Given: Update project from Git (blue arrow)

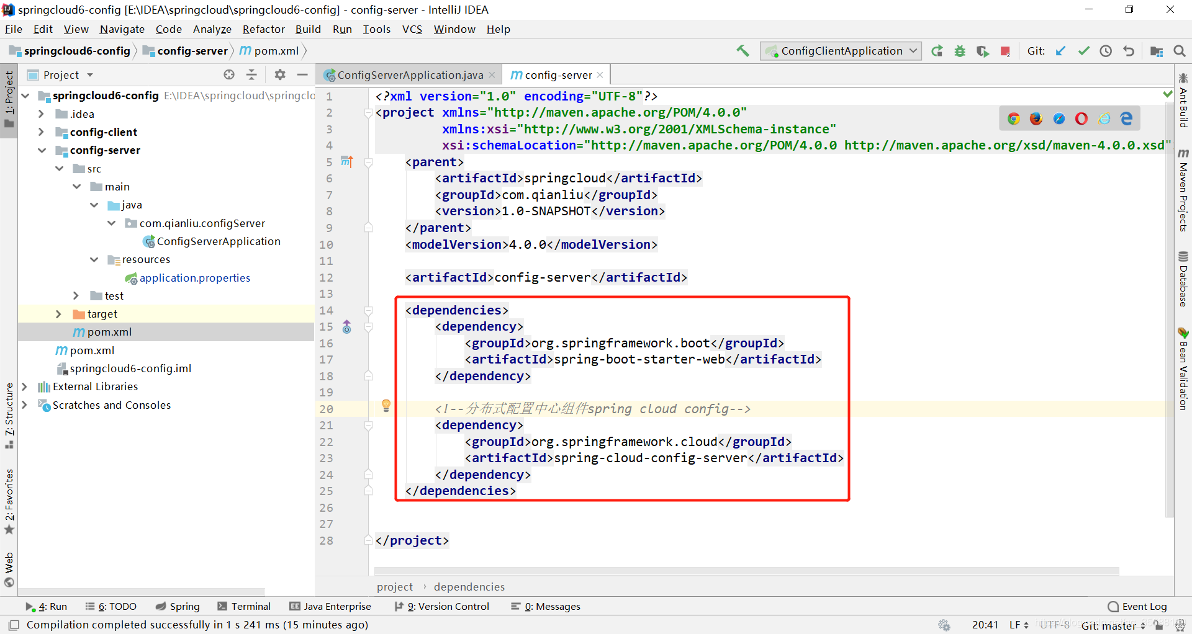Looking at the screenshot, I should click(x=1060, y=51).
